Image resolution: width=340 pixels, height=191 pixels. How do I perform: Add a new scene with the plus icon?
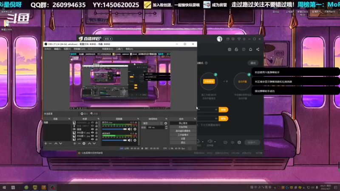click(45, 143)
